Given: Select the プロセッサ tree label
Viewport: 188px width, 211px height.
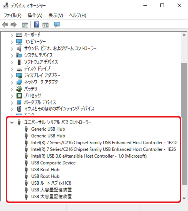Looking at the screenshot, I should [x=33, y=96].
